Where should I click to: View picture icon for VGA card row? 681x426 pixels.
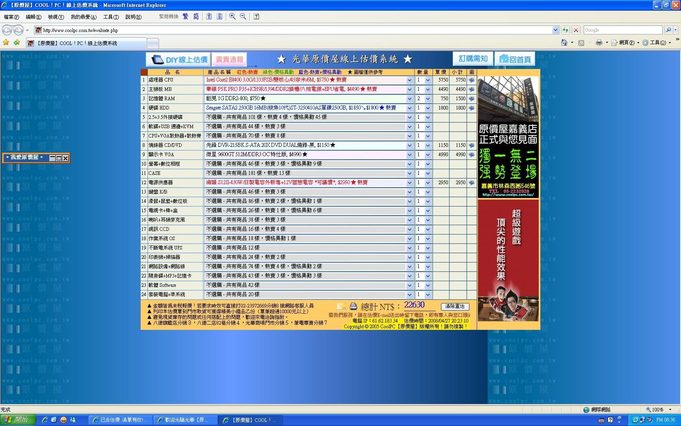[471, 155]
